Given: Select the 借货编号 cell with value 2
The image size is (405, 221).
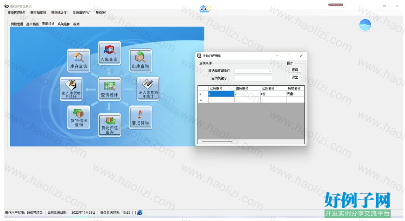Looking at the screenshot, I should pyautogui.click(x=247, y=94).
